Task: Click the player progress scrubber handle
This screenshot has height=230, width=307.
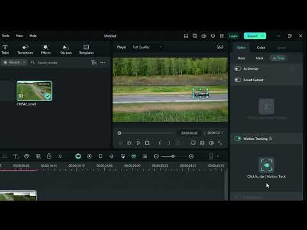Action: [120, 133]
